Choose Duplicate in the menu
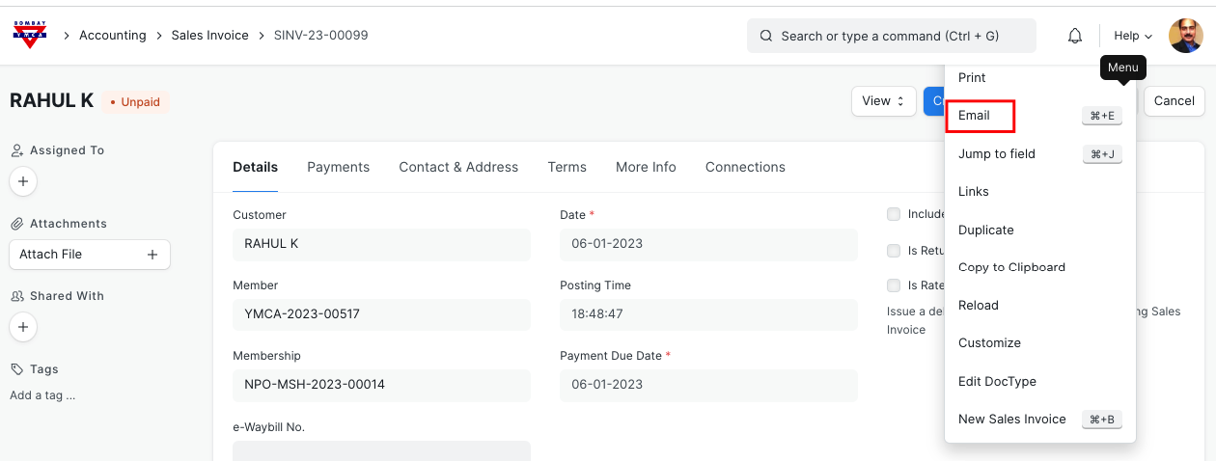This screenshot has height=461, width=1216. pyautogui.click(x=985, y=230)
